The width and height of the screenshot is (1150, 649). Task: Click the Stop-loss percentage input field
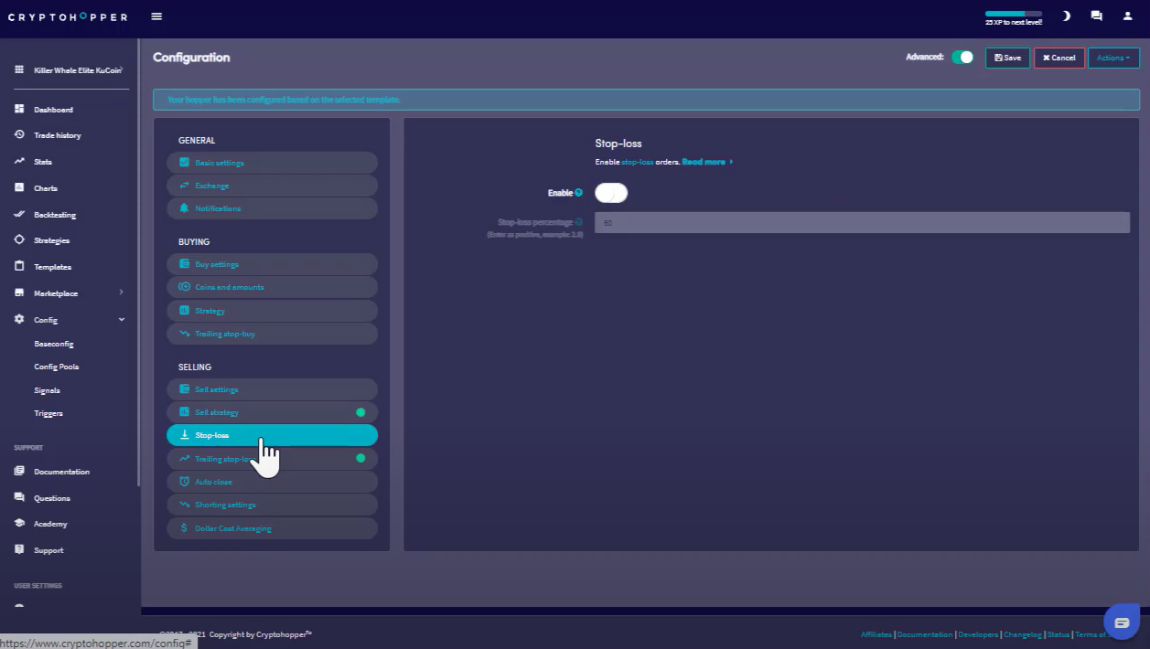pyautogui.click(x=862, y=222)
